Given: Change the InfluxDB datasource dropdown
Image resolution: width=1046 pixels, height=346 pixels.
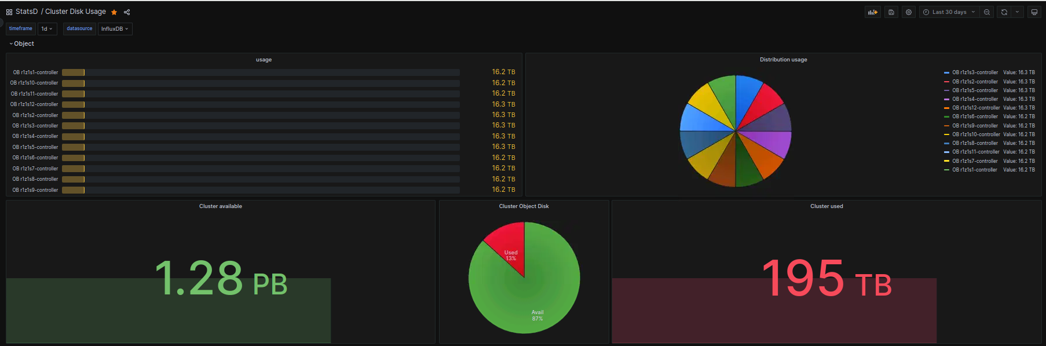Looking at the screenshot, I should pos(115,29).
